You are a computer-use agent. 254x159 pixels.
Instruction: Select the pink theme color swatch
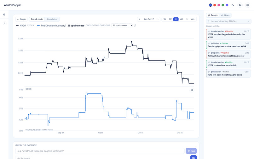point(219,5)
